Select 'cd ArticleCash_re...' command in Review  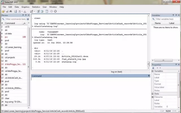click(x=14, y=78)
